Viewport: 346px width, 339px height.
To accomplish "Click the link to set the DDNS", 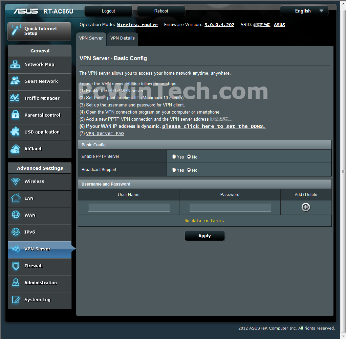I will [x=214, y=126].
